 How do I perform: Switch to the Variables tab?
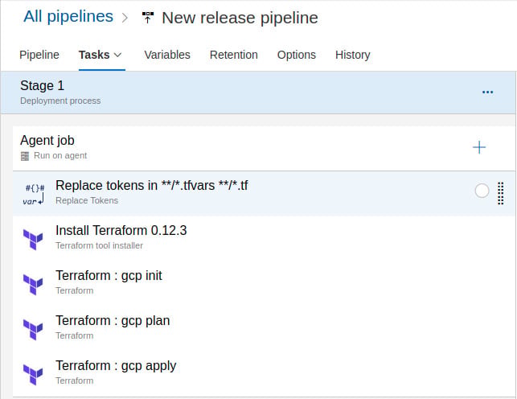point(167,55)
